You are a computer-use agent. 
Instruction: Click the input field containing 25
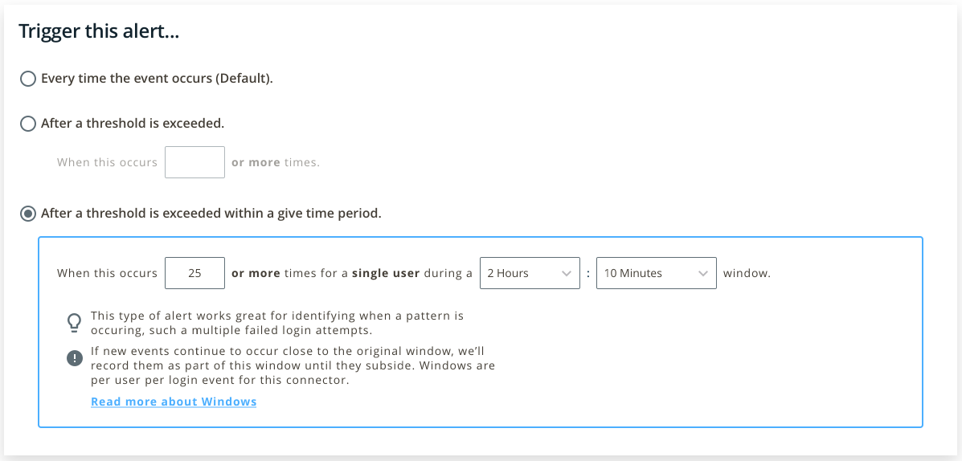pyautogui.click(x=194, y=273)
